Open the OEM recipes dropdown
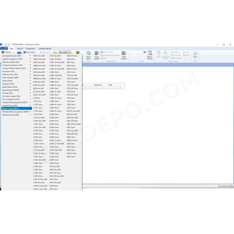This screenshot has height=234, width=234. tap(124, 55)
